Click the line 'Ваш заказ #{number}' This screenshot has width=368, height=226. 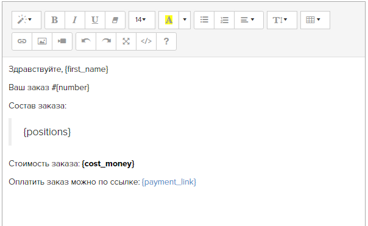coord(49,88)
